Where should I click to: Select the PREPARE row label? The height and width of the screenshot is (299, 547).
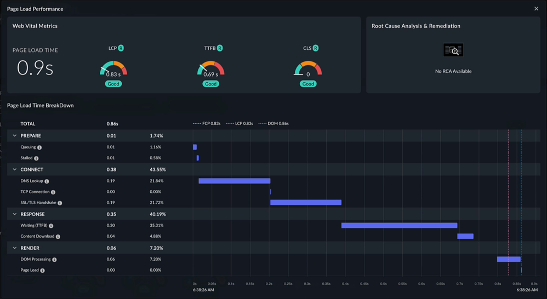[x=31, y=136]
